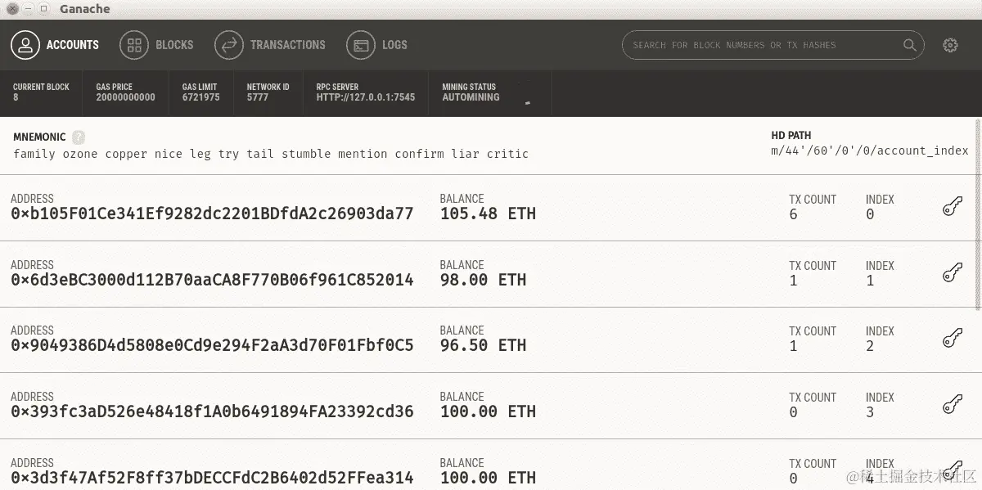
Task: Click the RPC server HTTP://127.0.0.1:7545 value
Action: (366, 97)
